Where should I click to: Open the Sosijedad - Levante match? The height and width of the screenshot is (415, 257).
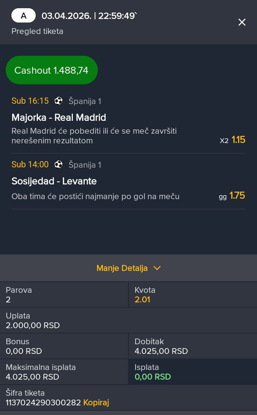(54, 181)
